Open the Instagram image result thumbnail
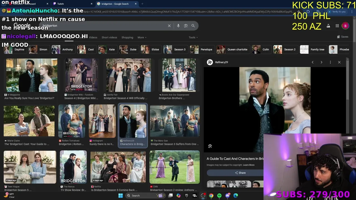The height and width of the screenshot is (200, 356). (x=102, y=121)
